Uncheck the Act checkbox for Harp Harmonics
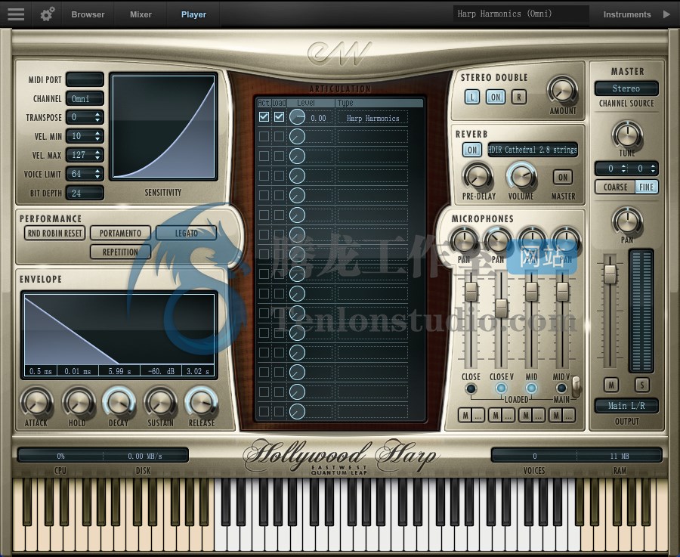 [x=264, y=116]
